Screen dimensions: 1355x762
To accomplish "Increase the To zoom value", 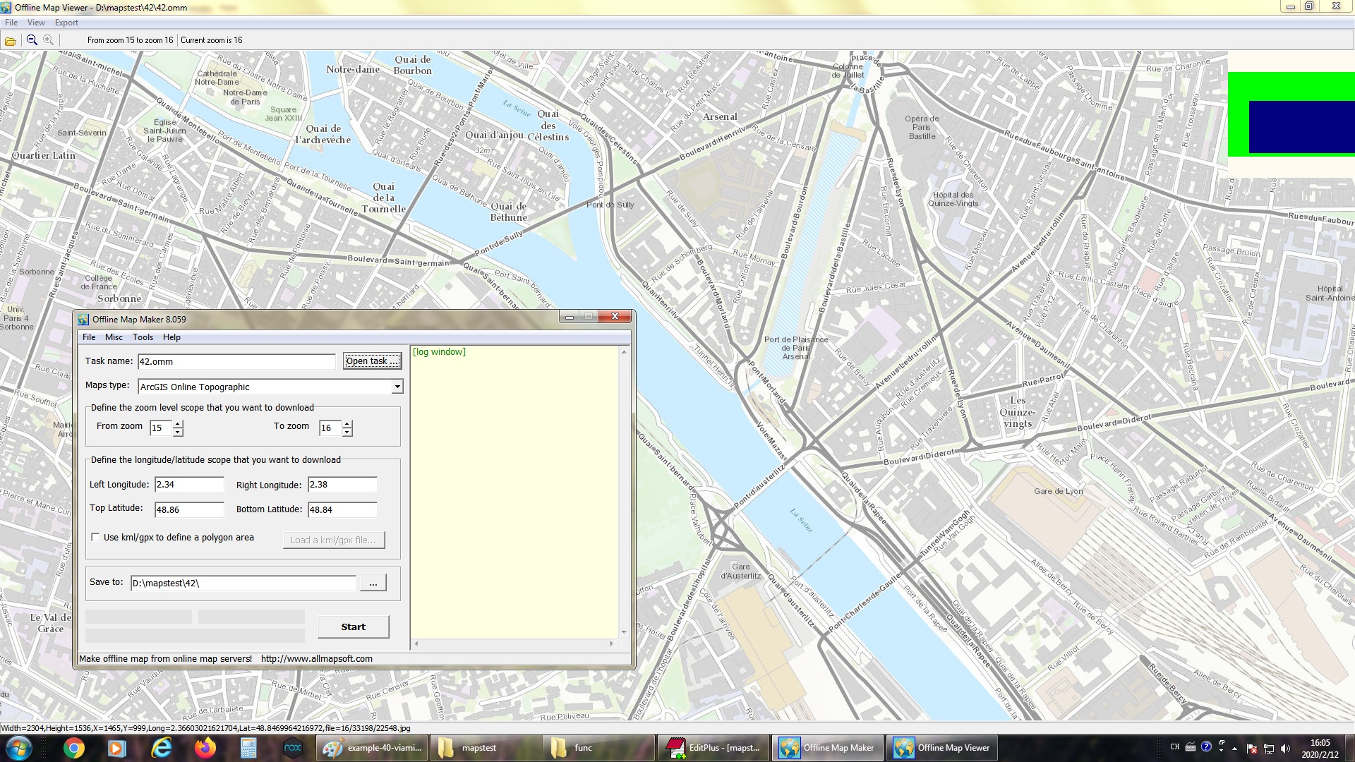I will pos(347,424).
